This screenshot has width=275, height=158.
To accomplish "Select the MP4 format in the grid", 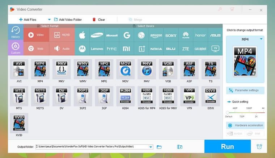I will coord(40,69).
